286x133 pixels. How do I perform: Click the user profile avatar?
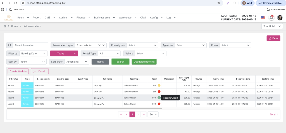pos(280,18)
